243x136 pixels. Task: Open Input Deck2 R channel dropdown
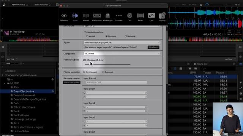tap(117, 111)
